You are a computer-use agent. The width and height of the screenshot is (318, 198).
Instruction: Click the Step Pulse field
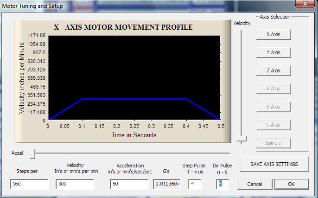[195, 184]
